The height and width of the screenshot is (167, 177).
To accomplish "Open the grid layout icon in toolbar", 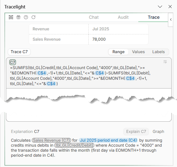I will (11, 17).
